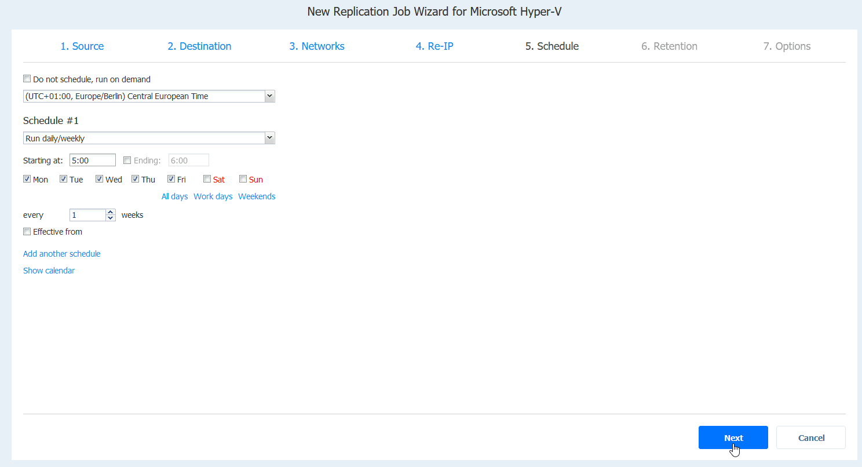
Task: Click the 'Starting at' time field
Action: pos(93,160)
